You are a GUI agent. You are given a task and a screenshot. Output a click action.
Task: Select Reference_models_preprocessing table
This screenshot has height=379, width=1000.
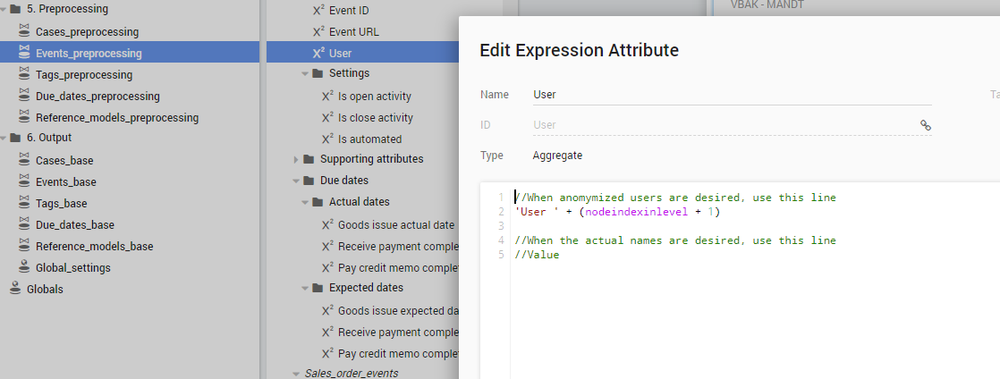[116, 118]
